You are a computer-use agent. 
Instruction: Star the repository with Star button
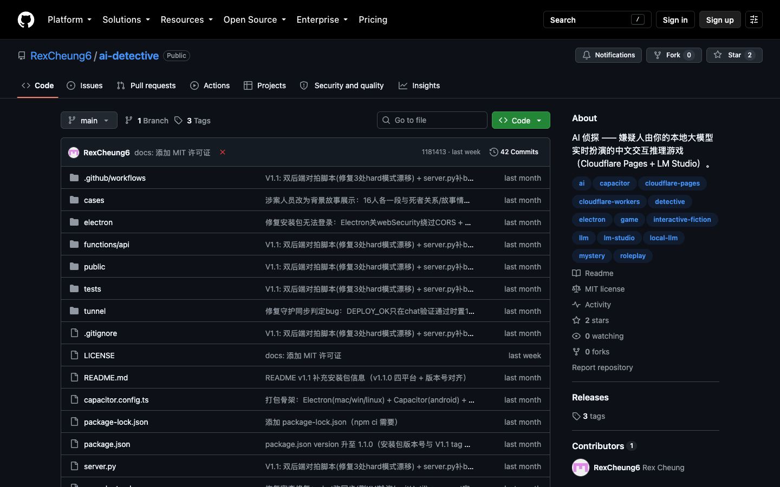(734, 55)
